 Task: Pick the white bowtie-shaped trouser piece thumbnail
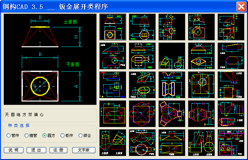(172, 85)
